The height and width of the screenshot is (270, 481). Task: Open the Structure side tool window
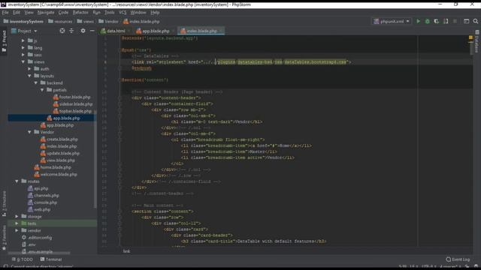tap(4, 203)
